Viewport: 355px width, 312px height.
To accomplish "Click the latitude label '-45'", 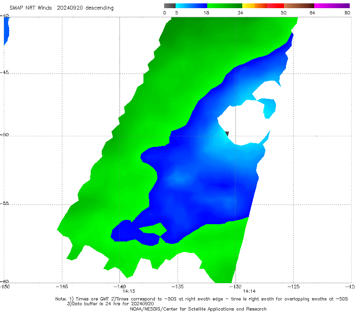I will point(4,72).
